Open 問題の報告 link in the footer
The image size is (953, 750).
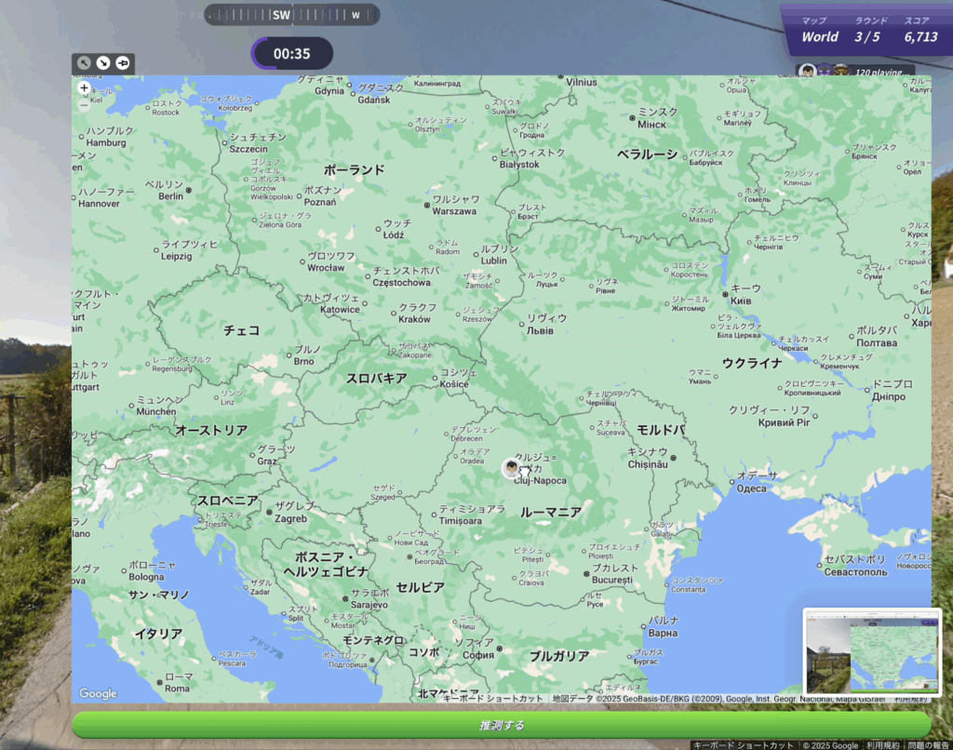pyautogui.click(x=928, y=745)
